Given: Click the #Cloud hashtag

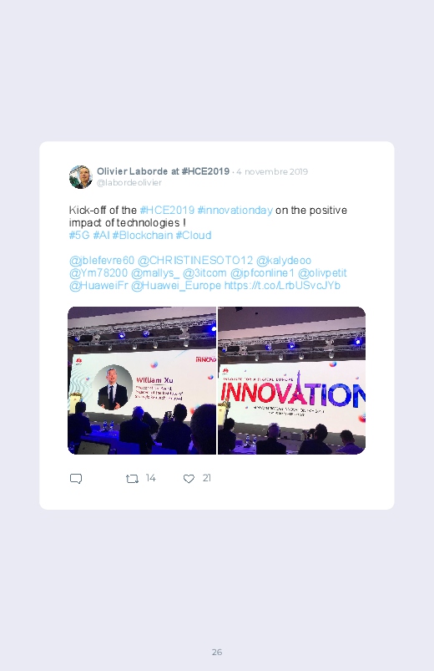Looking at the screenshot, I should (x=194, y=235).
